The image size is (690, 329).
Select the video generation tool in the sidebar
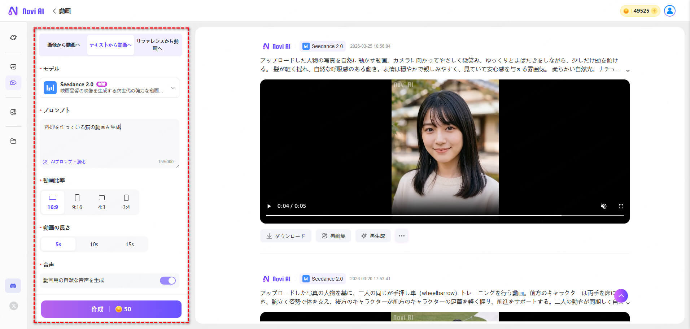[13, 82]
